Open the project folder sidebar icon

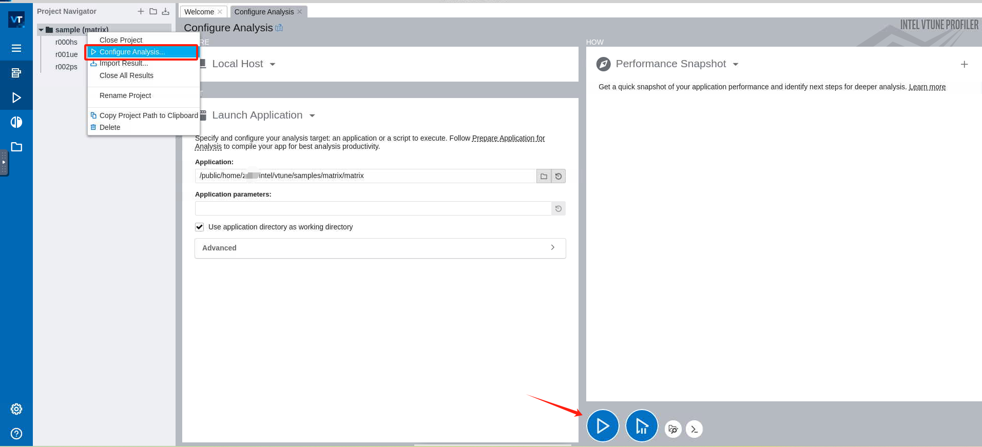click(16, 147)
